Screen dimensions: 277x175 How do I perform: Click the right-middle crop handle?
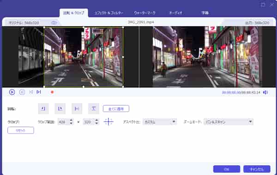pyautogui.click(x=123, y=57)
